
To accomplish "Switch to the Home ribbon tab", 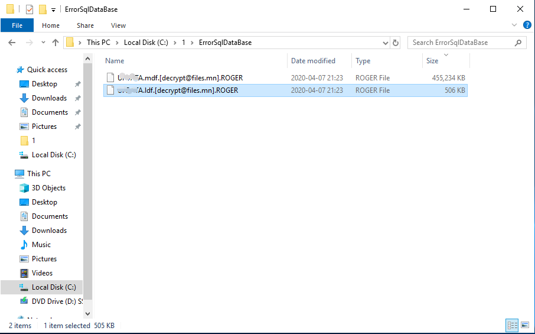I will [x=51, y=25].
